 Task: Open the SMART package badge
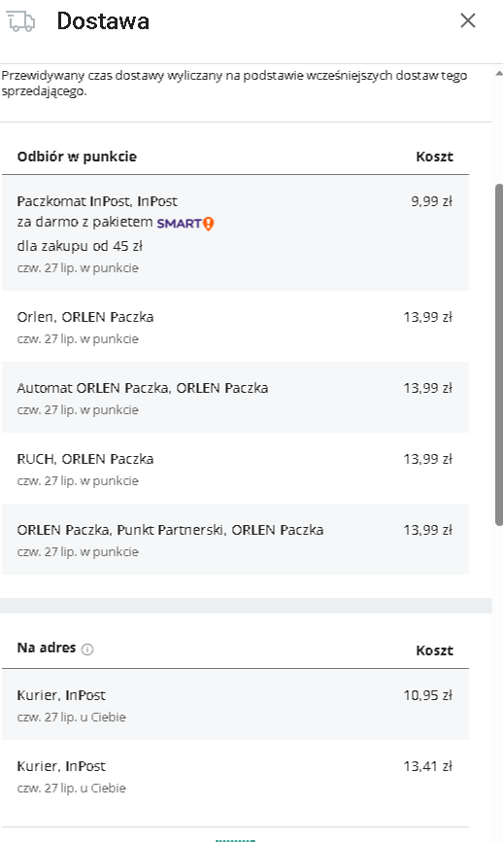[185, 223]
